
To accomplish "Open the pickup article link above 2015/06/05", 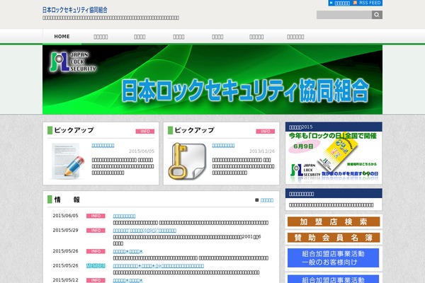I will point(103,146).
